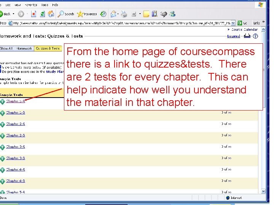The height and width of the screenshot is (205, 274).
Task: Refresh the page with the green arrows icon
Action: [x=43, y=14]
